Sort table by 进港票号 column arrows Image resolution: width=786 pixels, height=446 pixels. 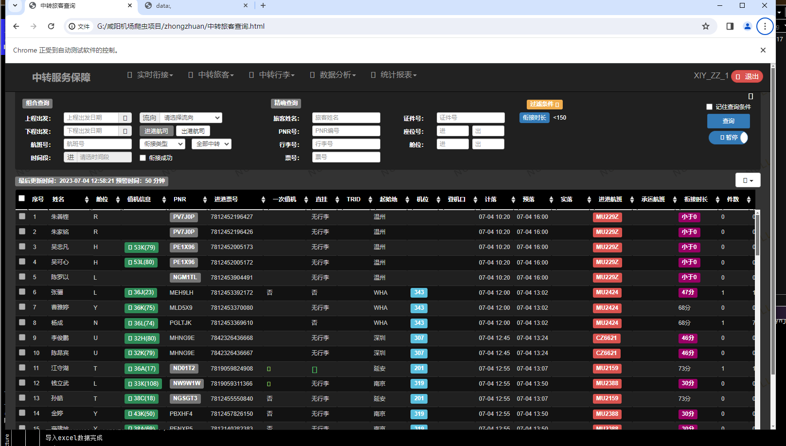click(x=263, y=199)
